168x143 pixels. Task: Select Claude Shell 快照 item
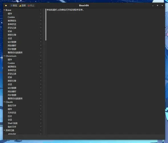pyautogui.click(x=13, y=123)
